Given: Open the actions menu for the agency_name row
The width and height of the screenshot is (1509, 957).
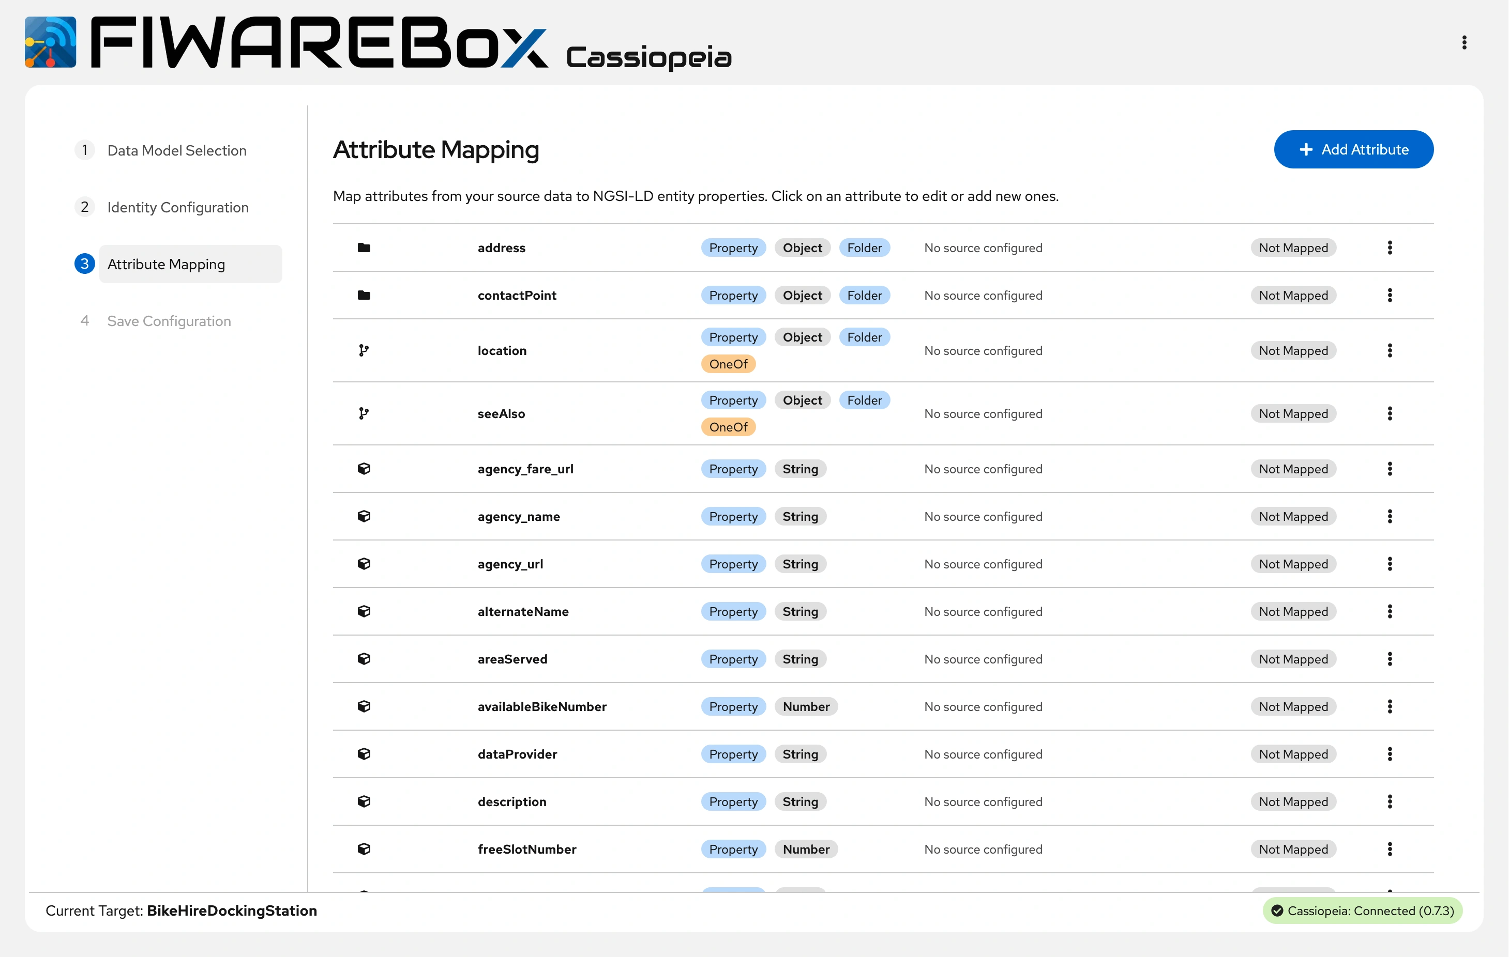Looking at the screenshot, I should pyautogui.click(x=1390, y=516).
